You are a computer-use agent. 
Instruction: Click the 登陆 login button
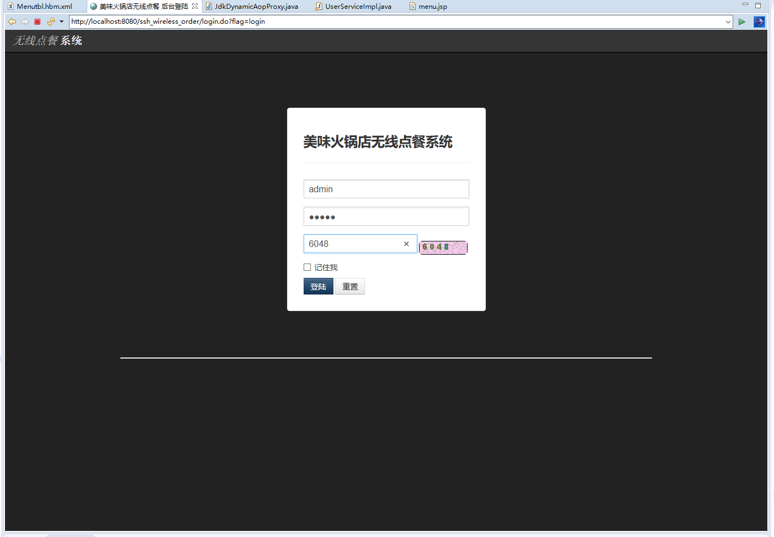tap(319, 286)
